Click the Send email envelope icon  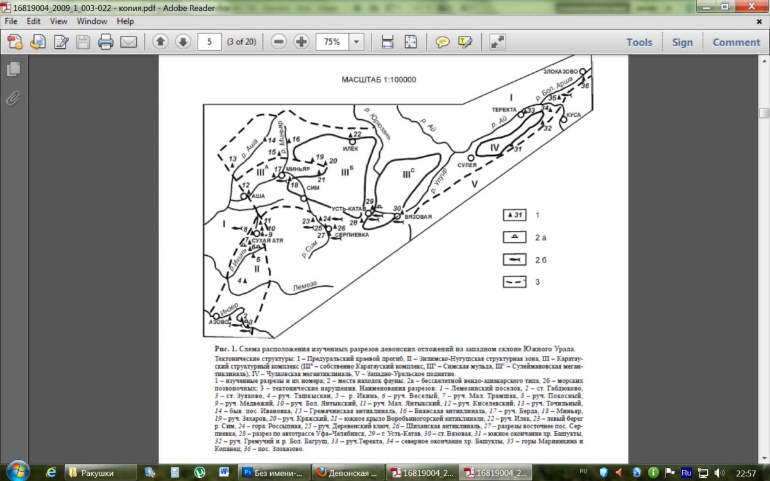click(129, 42)
